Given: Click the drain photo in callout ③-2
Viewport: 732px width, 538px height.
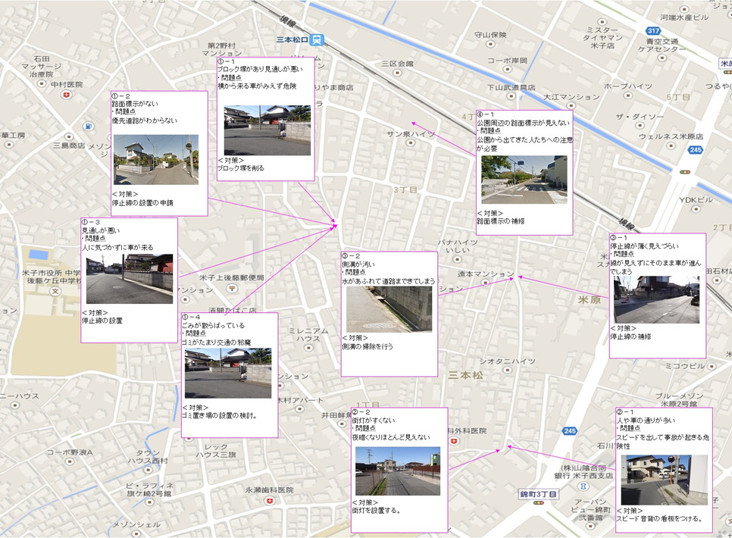Looking at the screenshot, I should [x=389, y=308].
